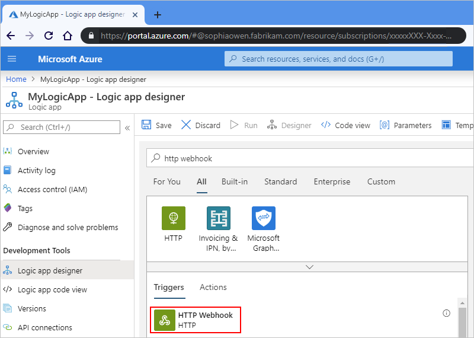474x338 pixels.
Task: Switch to For You tab
Action: pyautogui.click(x=166, y=181)
